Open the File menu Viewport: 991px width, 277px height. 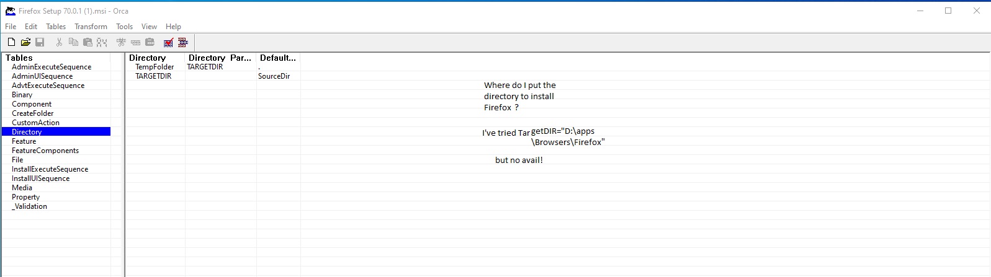coord(11,27)
